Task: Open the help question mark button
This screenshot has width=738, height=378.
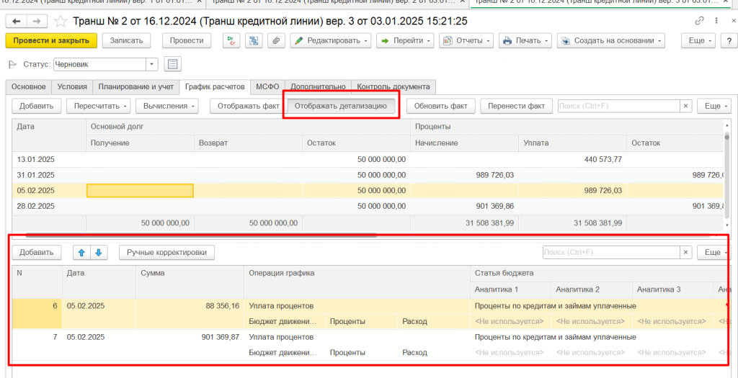Action: coord(729,40)
